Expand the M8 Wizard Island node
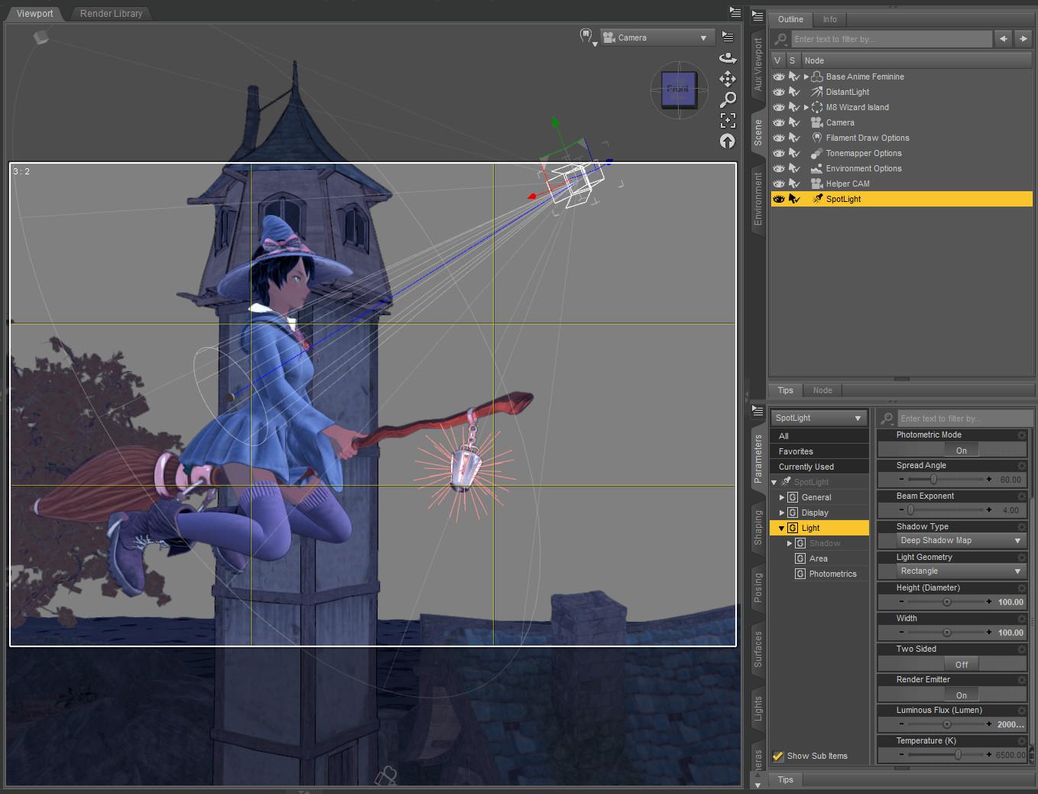The width and height of the screenshot is (1038, 794). click(x=806, y=107)
